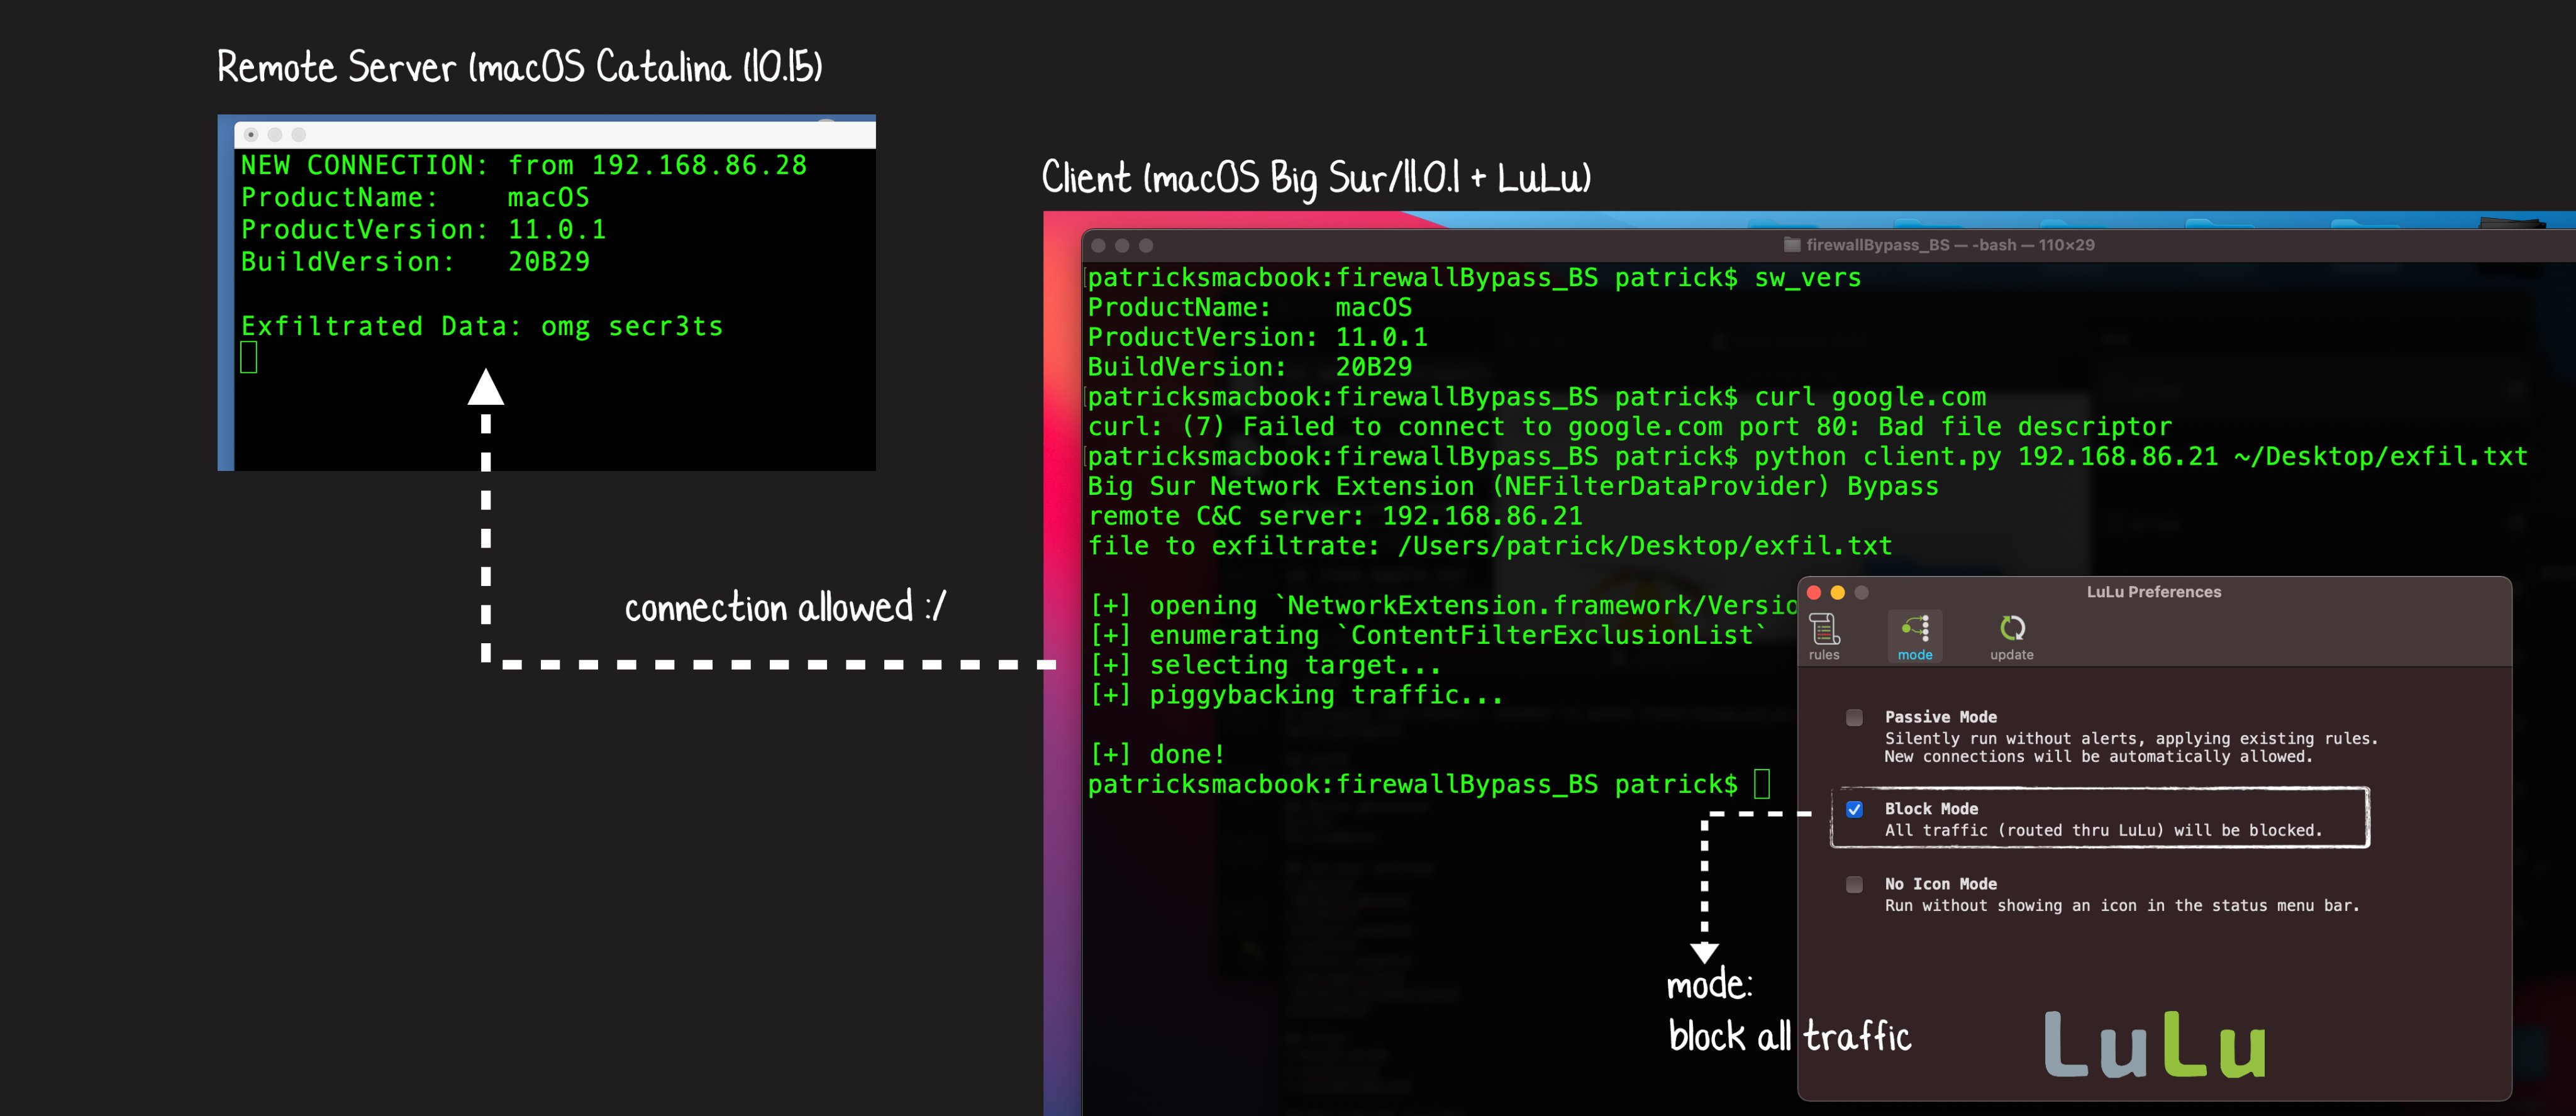
Task: Click 'BuildVersion: 20B29' in the remote server terminal
Action: [x=415, y=262]
